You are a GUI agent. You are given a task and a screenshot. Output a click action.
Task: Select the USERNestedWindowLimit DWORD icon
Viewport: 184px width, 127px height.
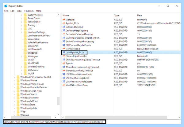point(64,74)
